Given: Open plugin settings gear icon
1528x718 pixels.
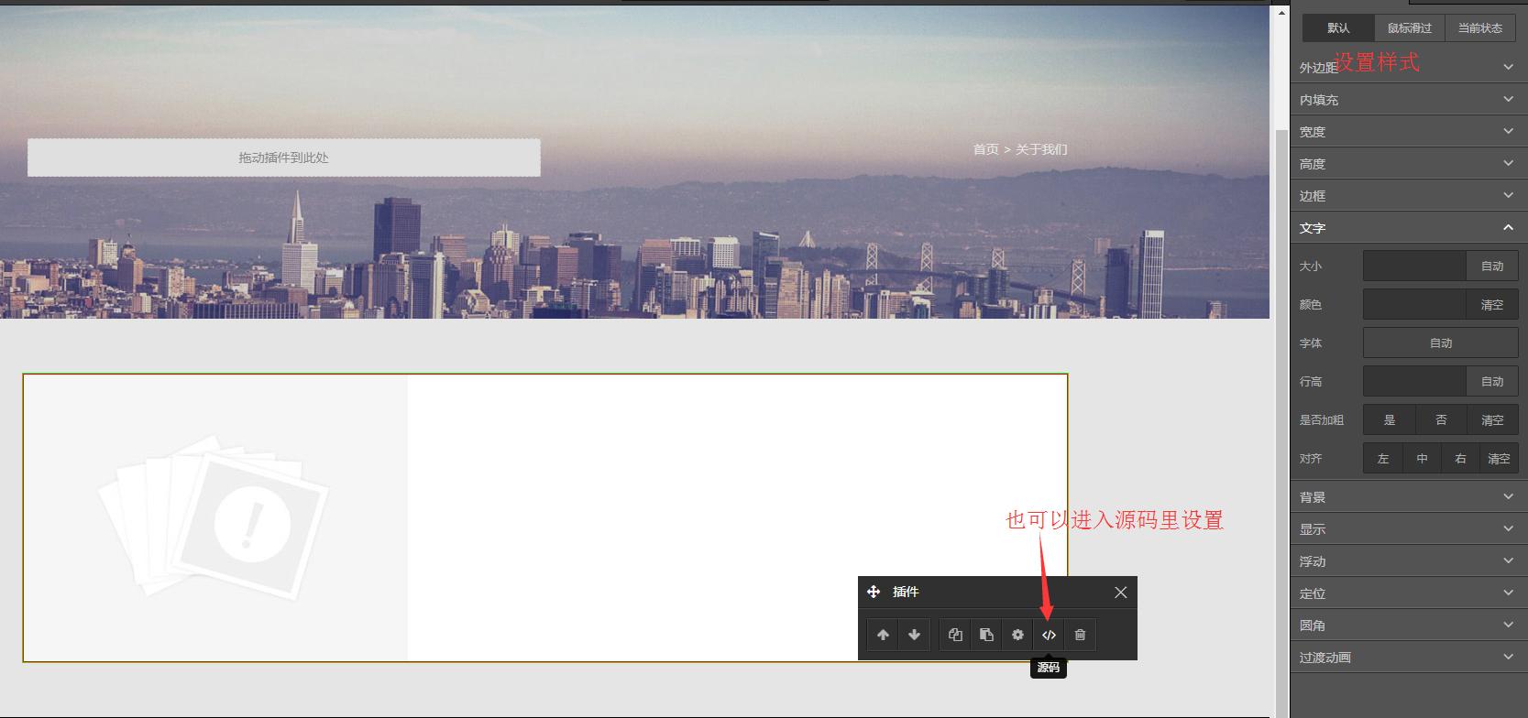Looking at the screenshot, I should (1017, 635).
